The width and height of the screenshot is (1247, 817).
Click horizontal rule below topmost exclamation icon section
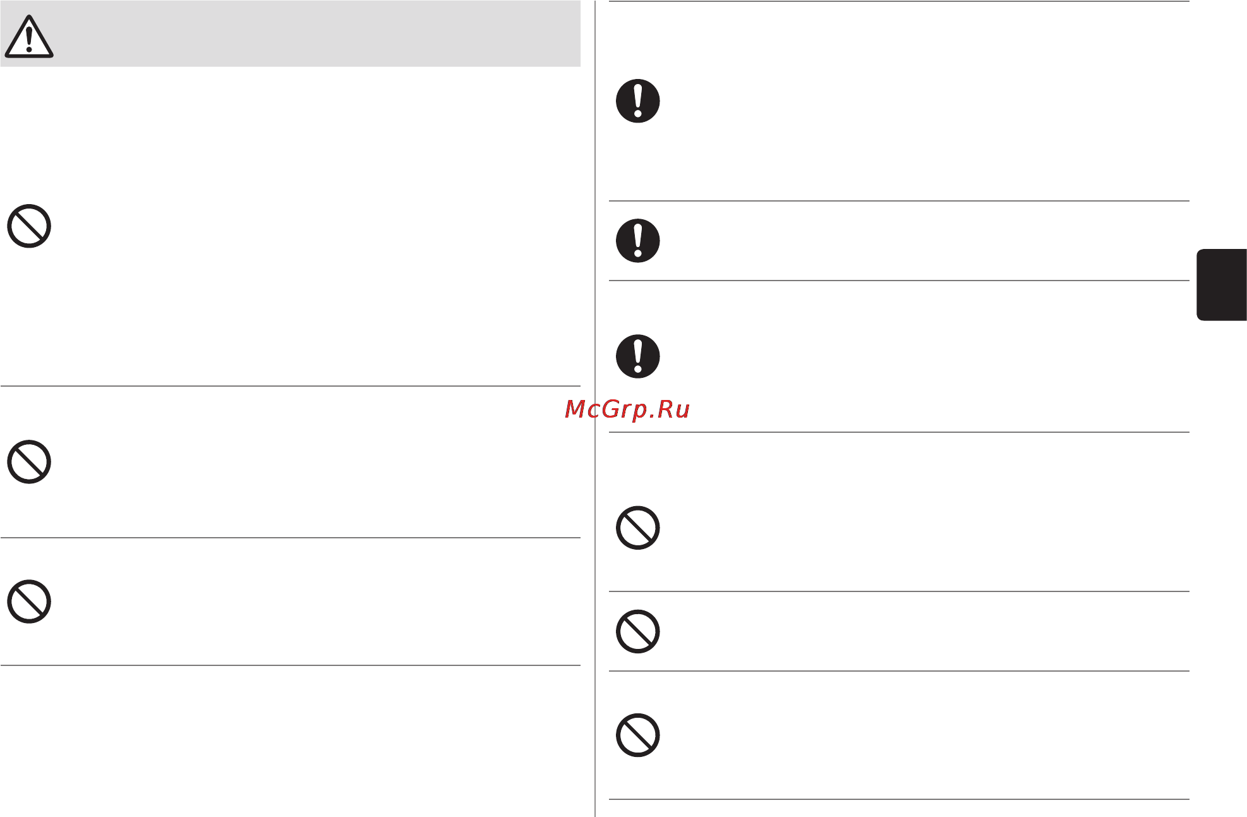click(899, 201)
